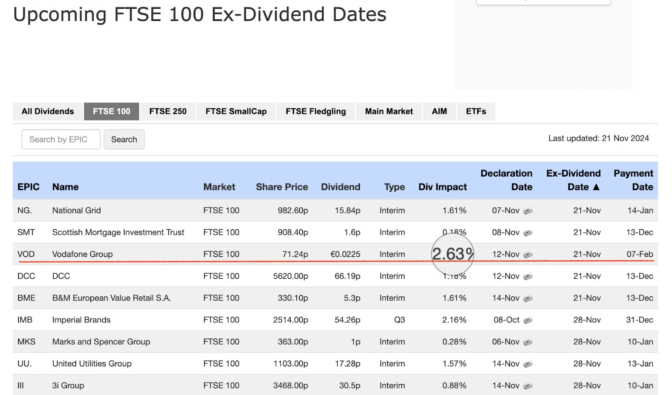The image size is (672, 395).
Task: Open United Utilities Group link
Action: pyautogui.click(x=92, y=364)
